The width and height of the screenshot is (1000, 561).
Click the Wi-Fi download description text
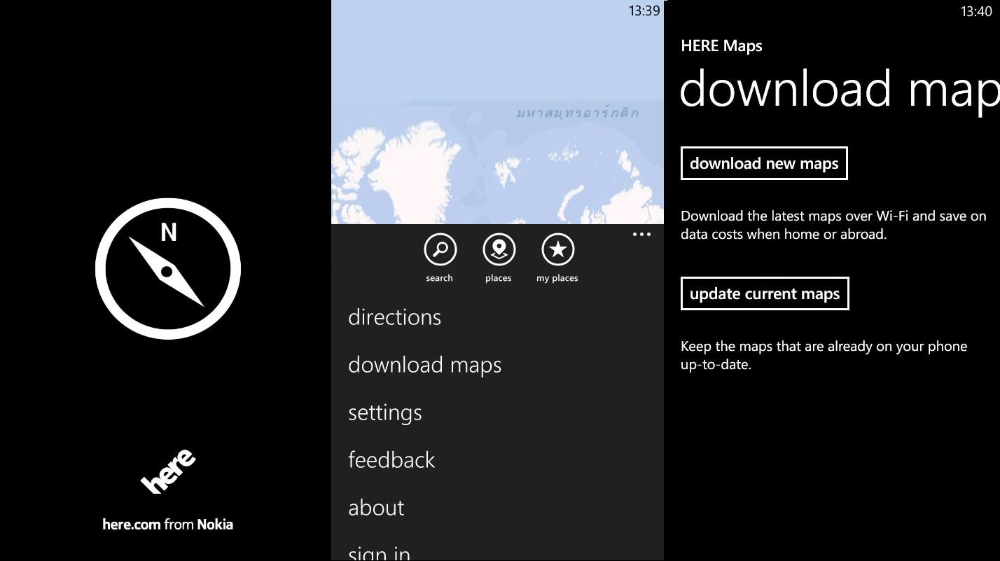pyautogui.click(x=833, y=225)
